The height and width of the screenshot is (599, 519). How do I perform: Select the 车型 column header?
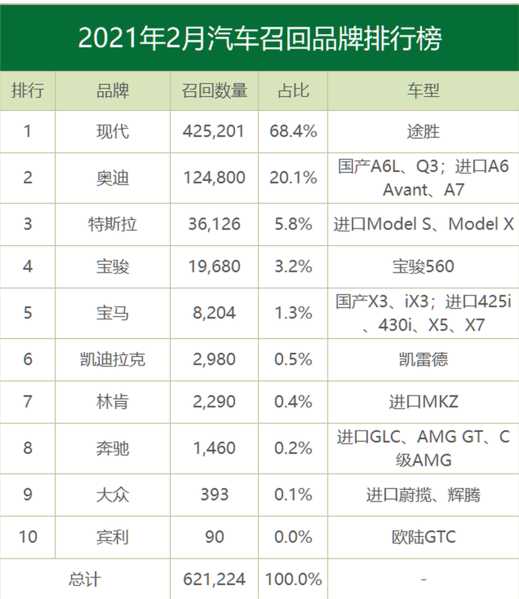424,91
